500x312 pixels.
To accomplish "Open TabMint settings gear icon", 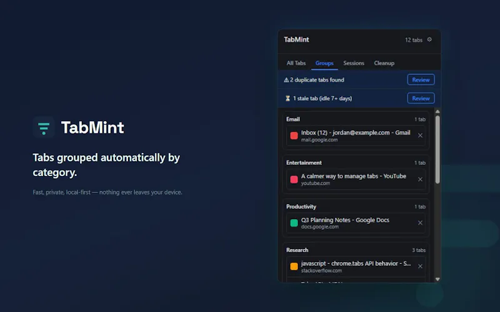I will [x=429, y=39].
